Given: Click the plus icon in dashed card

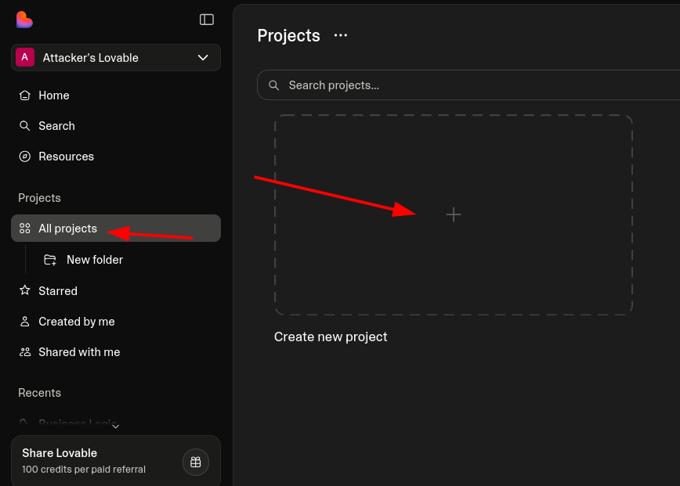Looking at the screenshot, I should 454,214.
